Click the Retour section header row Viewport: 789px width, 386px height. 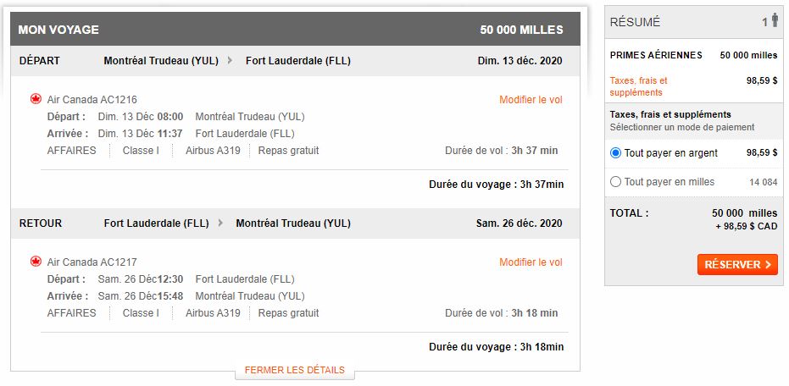pyautogui.click(x=295, y=223)
